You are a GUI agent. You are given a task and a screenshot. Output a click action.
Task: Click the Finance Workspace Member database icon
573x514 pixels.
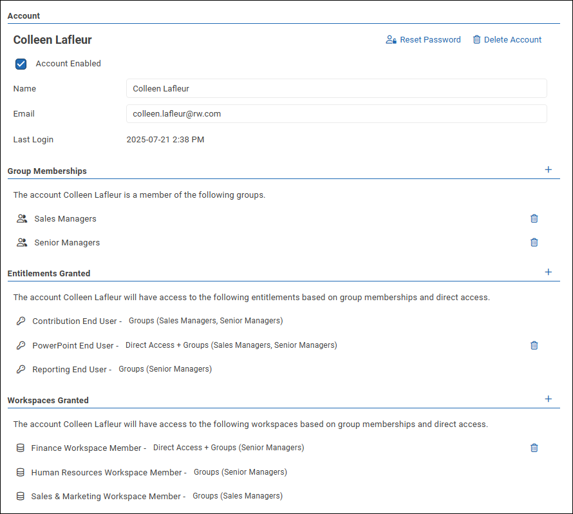pos(21,448)
